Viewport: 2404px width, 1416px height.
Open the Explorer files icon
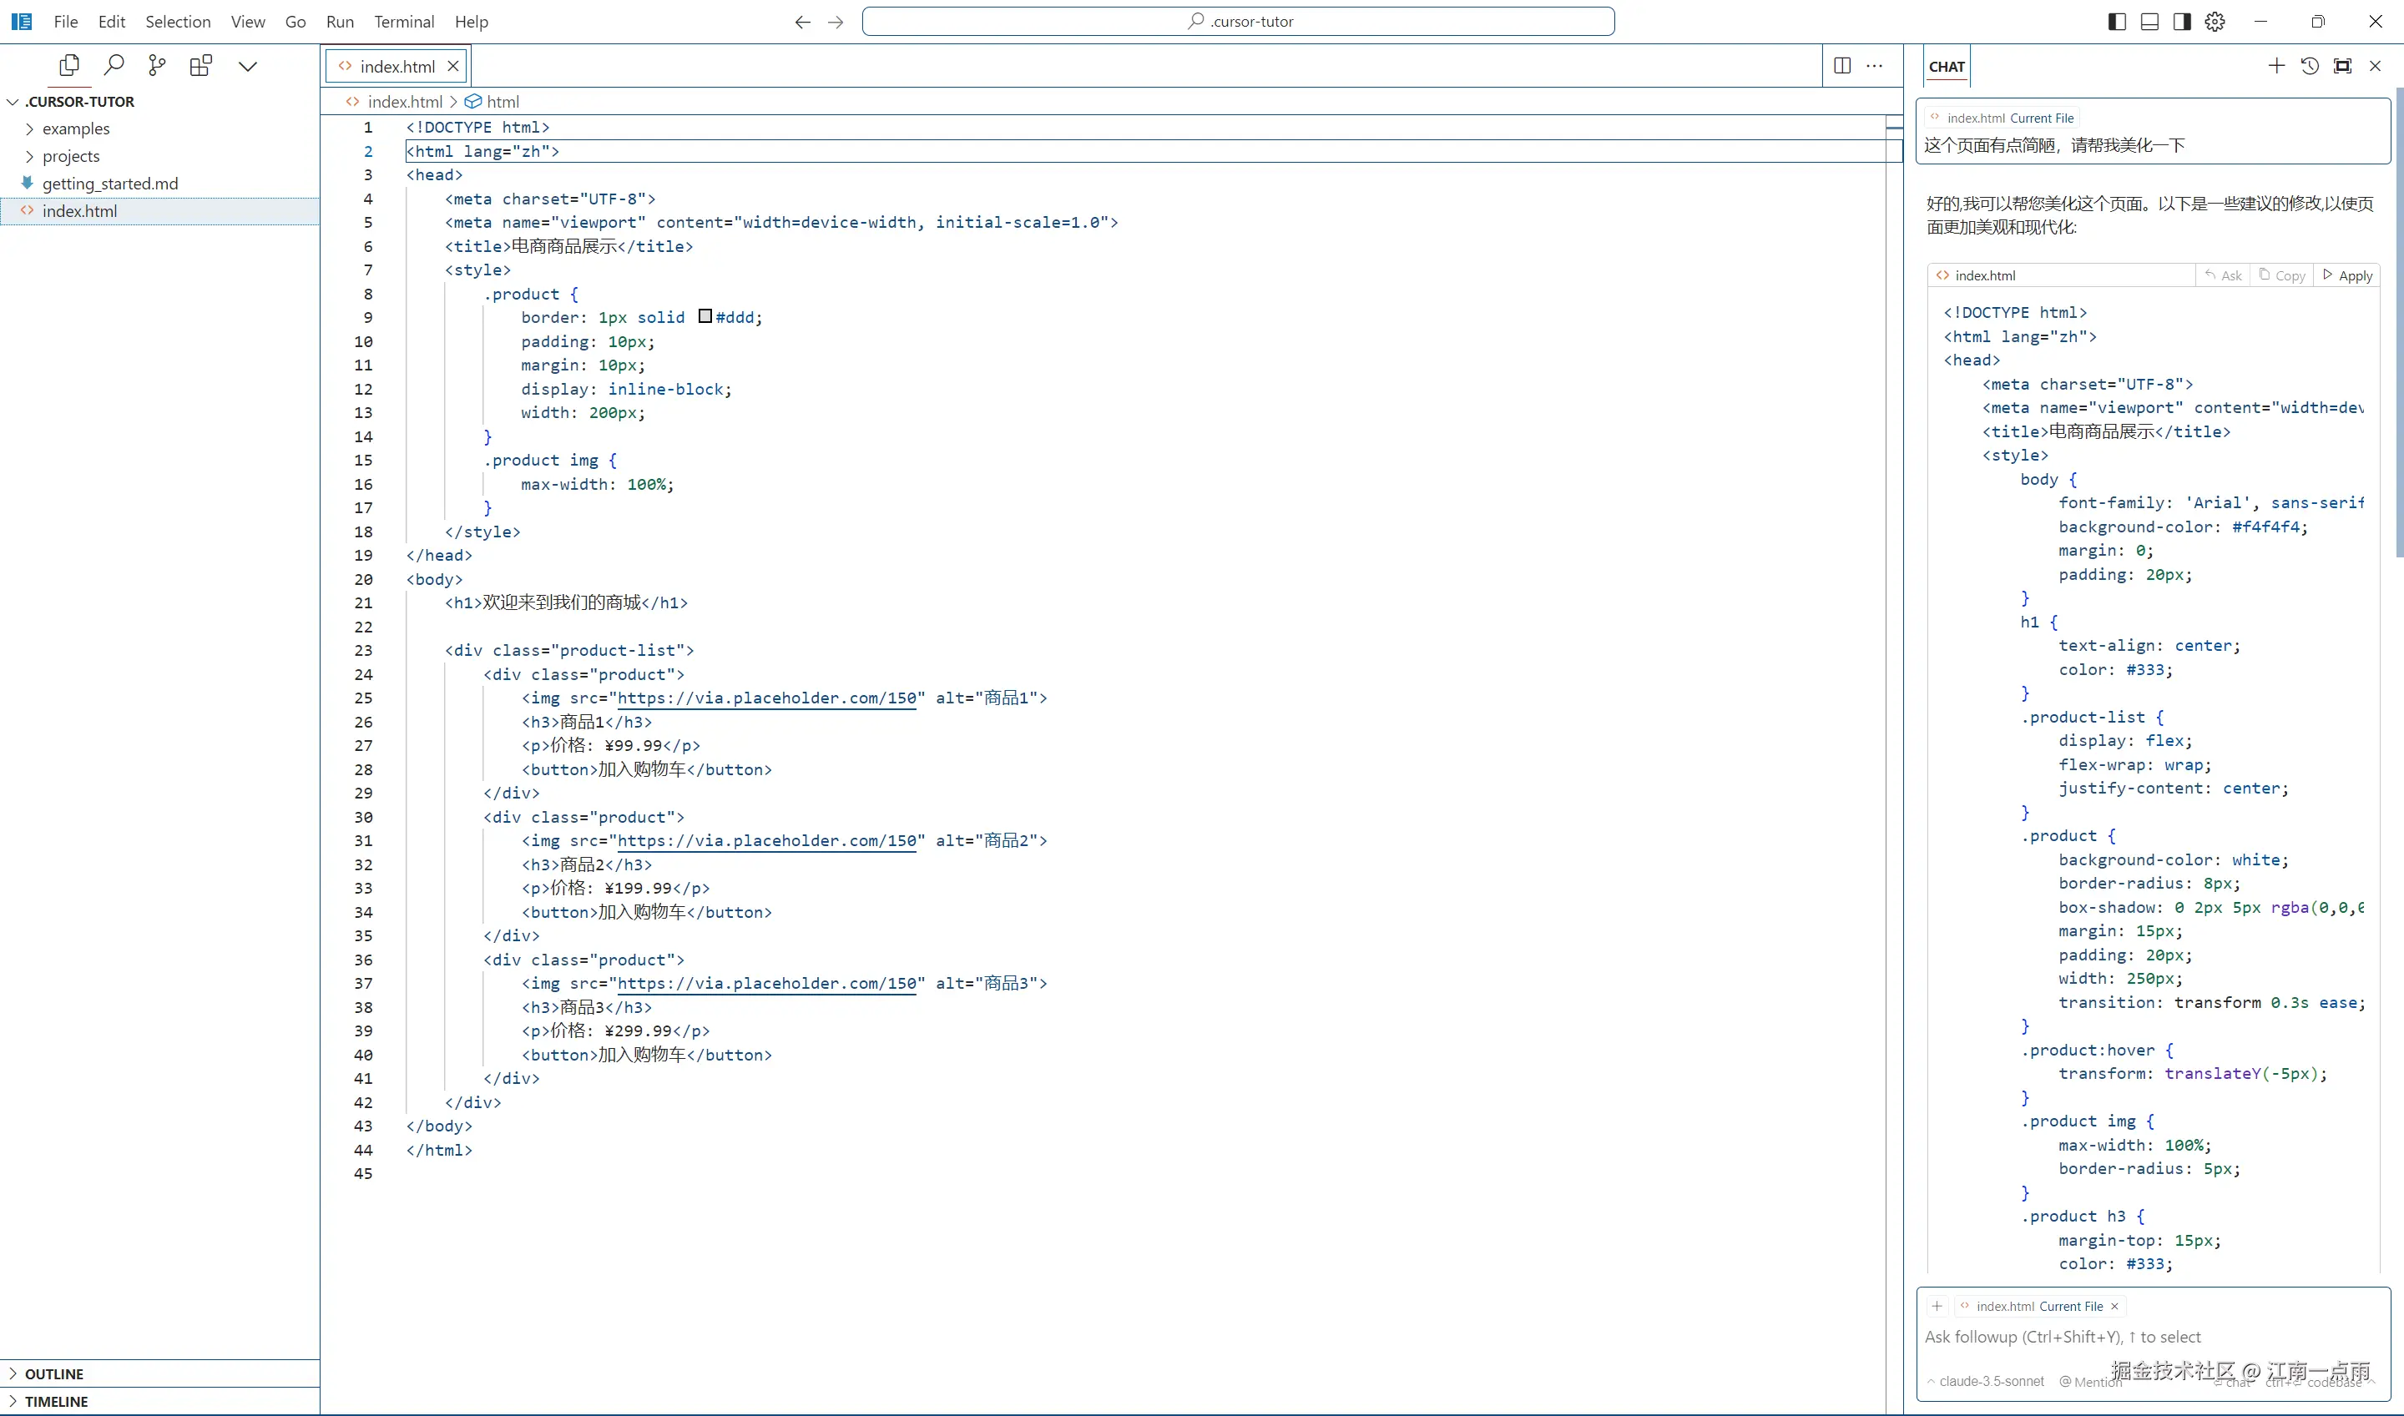click(68, 66)
